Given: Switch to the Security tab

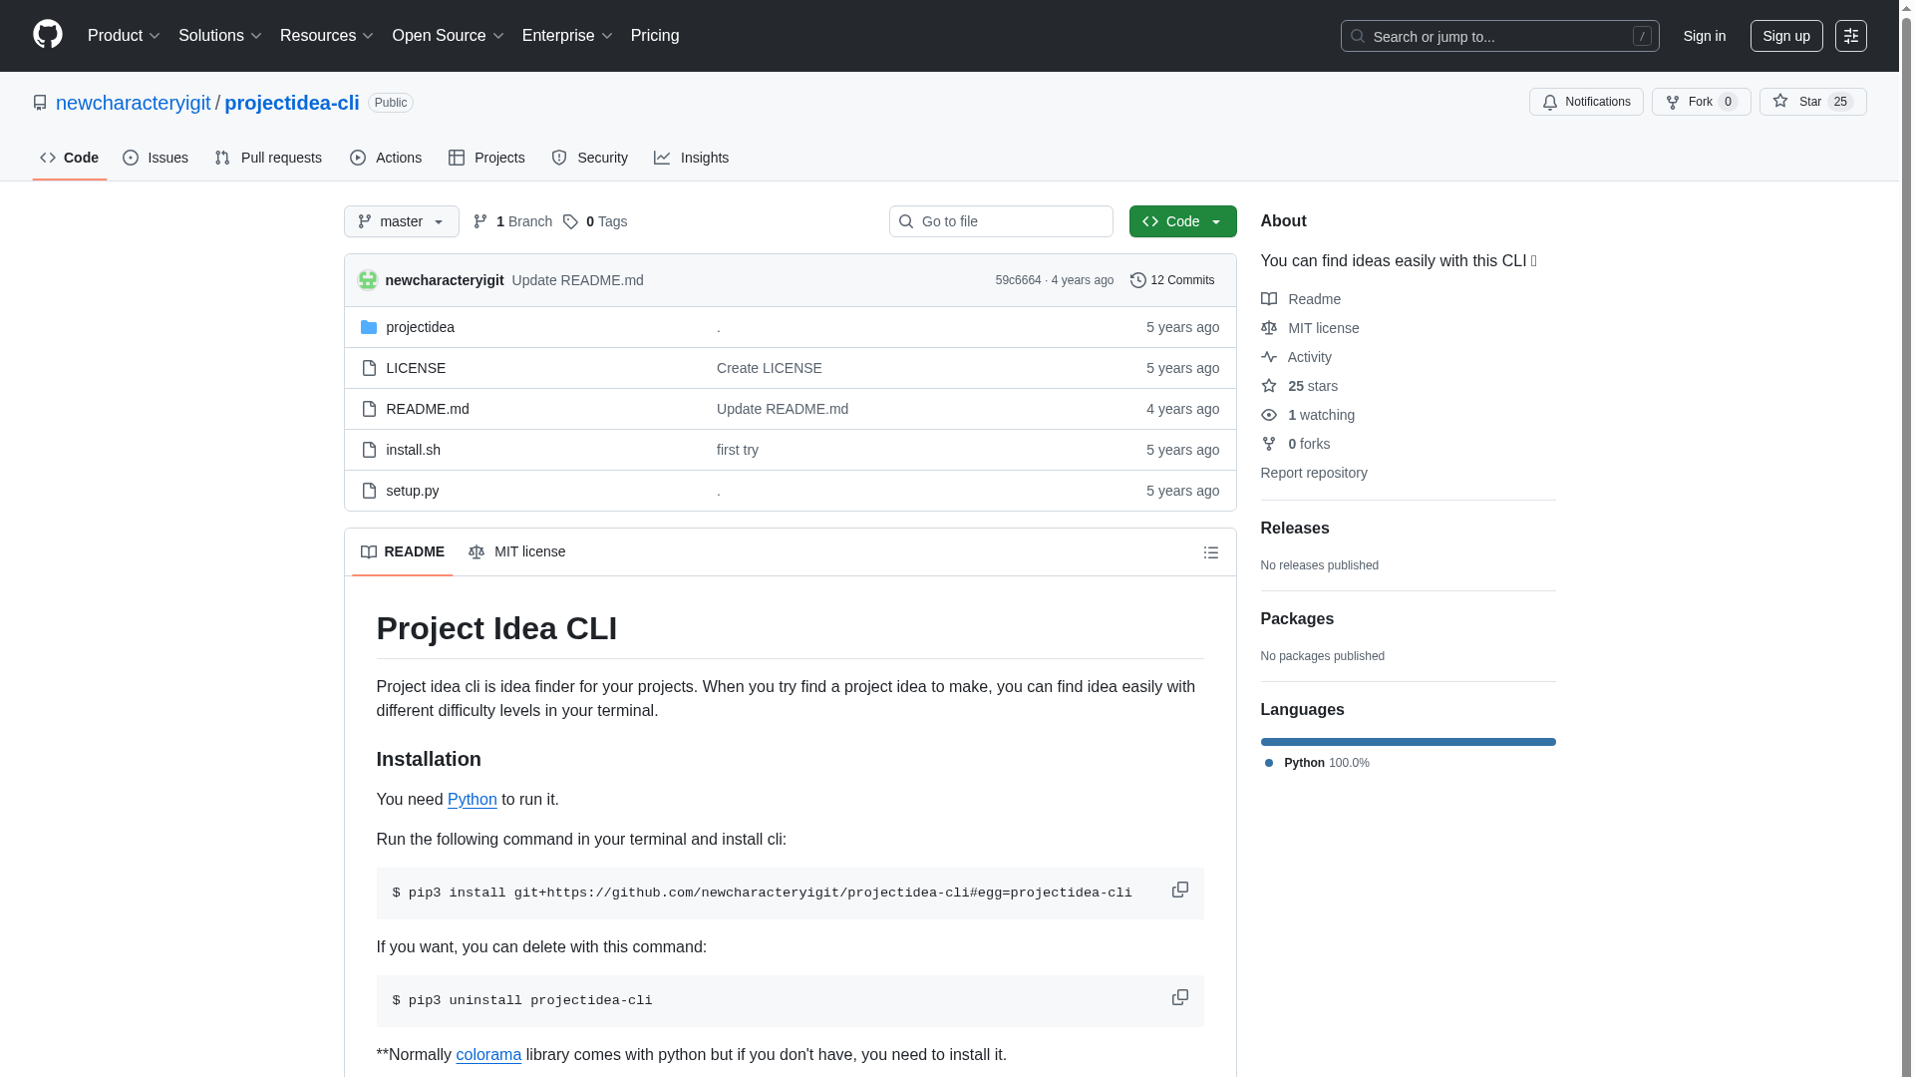Looking at the screenshot, I should coord(589,158).
